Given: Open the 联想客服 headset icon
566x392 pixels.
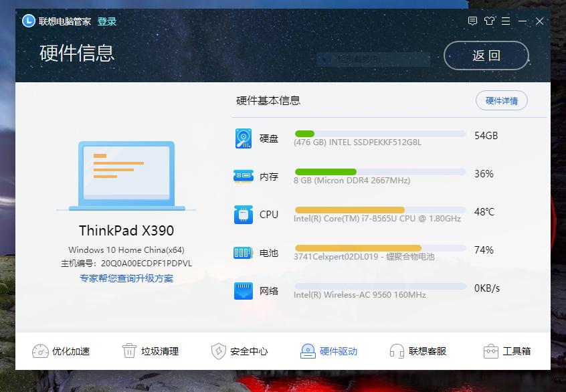Looking at the screenshot, I should pyautogui.click(x=397, y=351).
